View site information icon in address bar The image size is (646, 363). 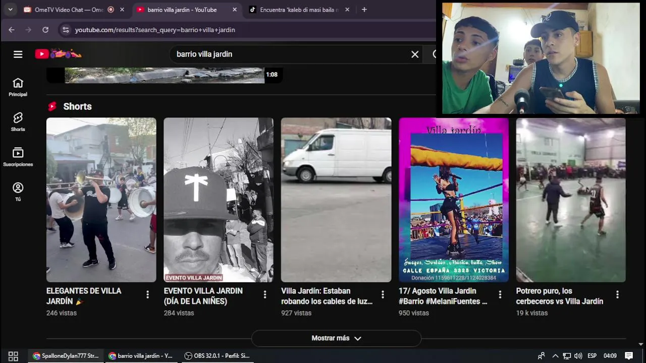[66, 30]
